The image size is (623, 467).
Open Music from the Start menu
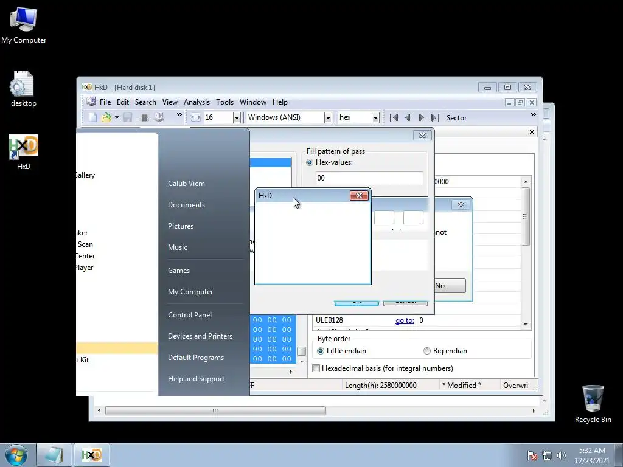point(178,247)
